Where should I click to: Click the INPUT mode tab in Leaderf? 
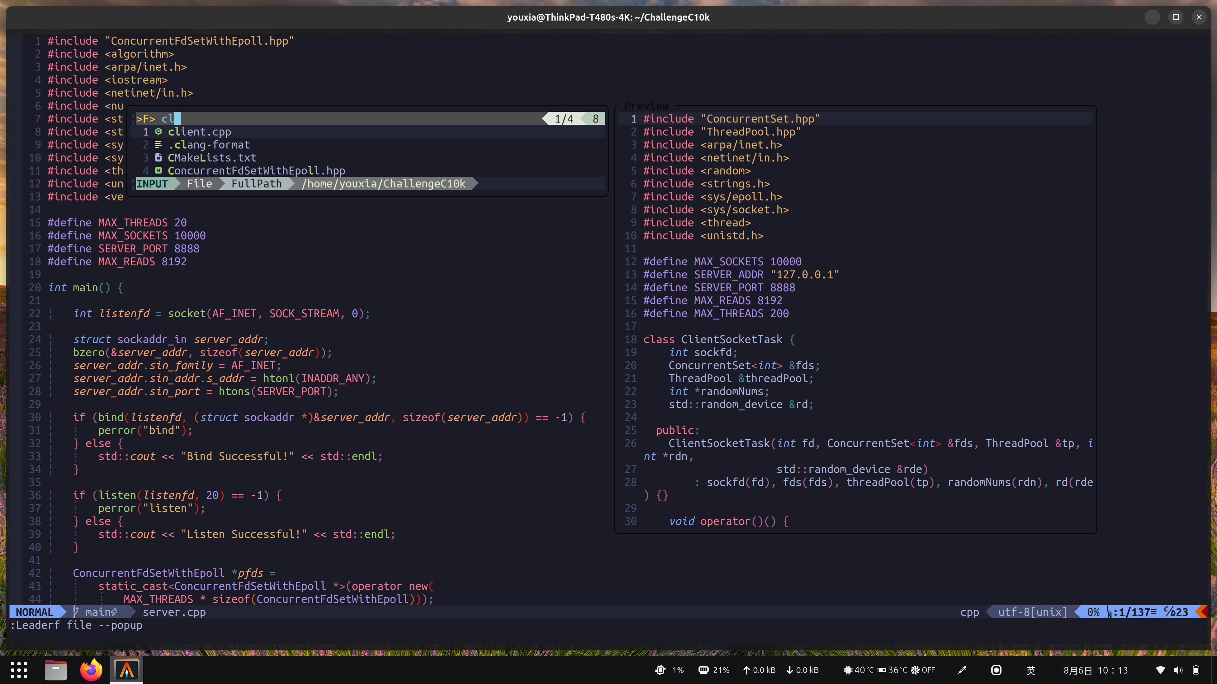152,184
